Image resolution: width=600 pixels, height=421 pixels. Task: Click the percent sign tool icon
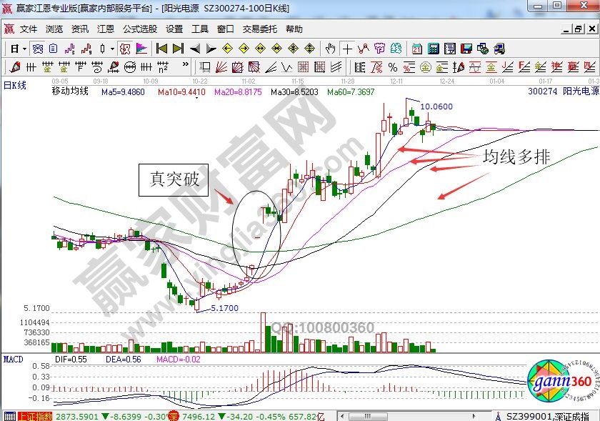(392, 67)
